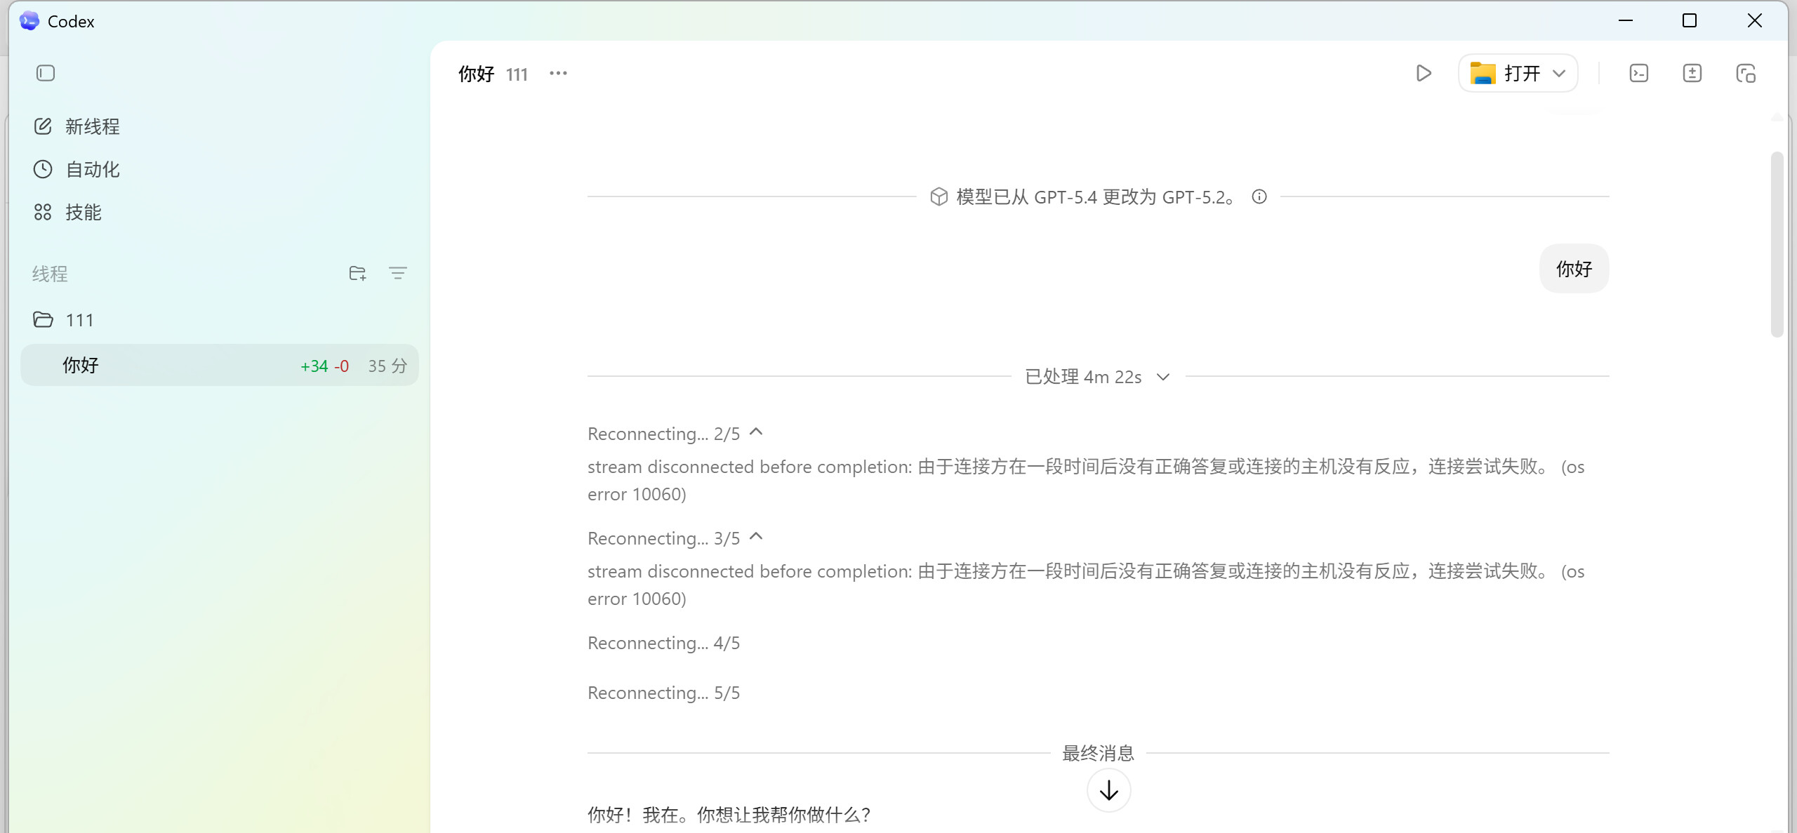Click the run play icon
This screenshot has height=833, width=1797.
point(1424,73)
